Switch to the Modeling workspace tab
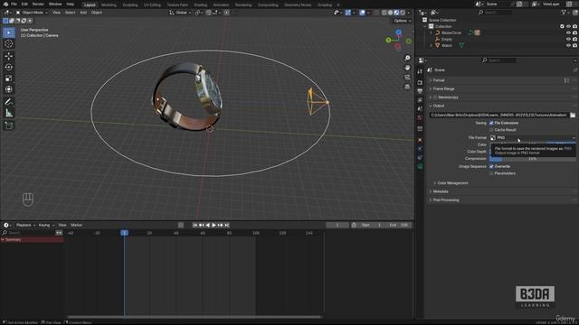Screen dimensions: 579x325 click(x=109, y=5)
